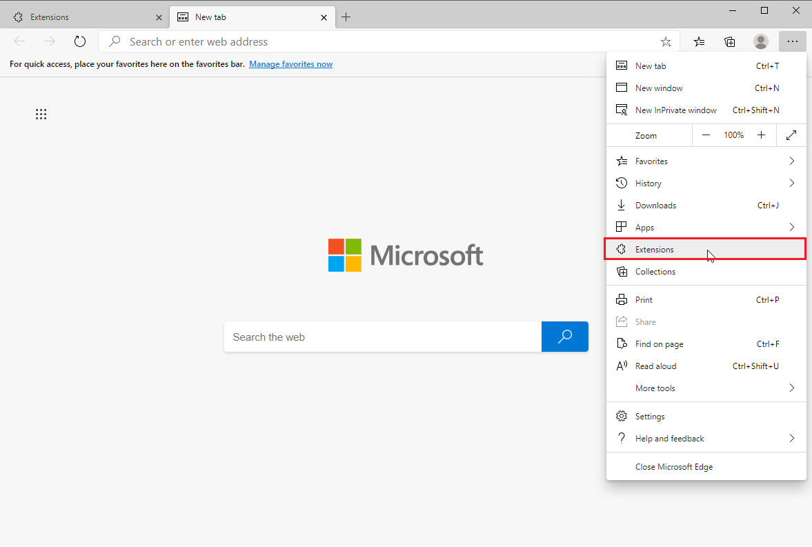Viewport: 812px width, 547px height.
Task: Open Settings from the menu
Action: (x=706, y=417)
